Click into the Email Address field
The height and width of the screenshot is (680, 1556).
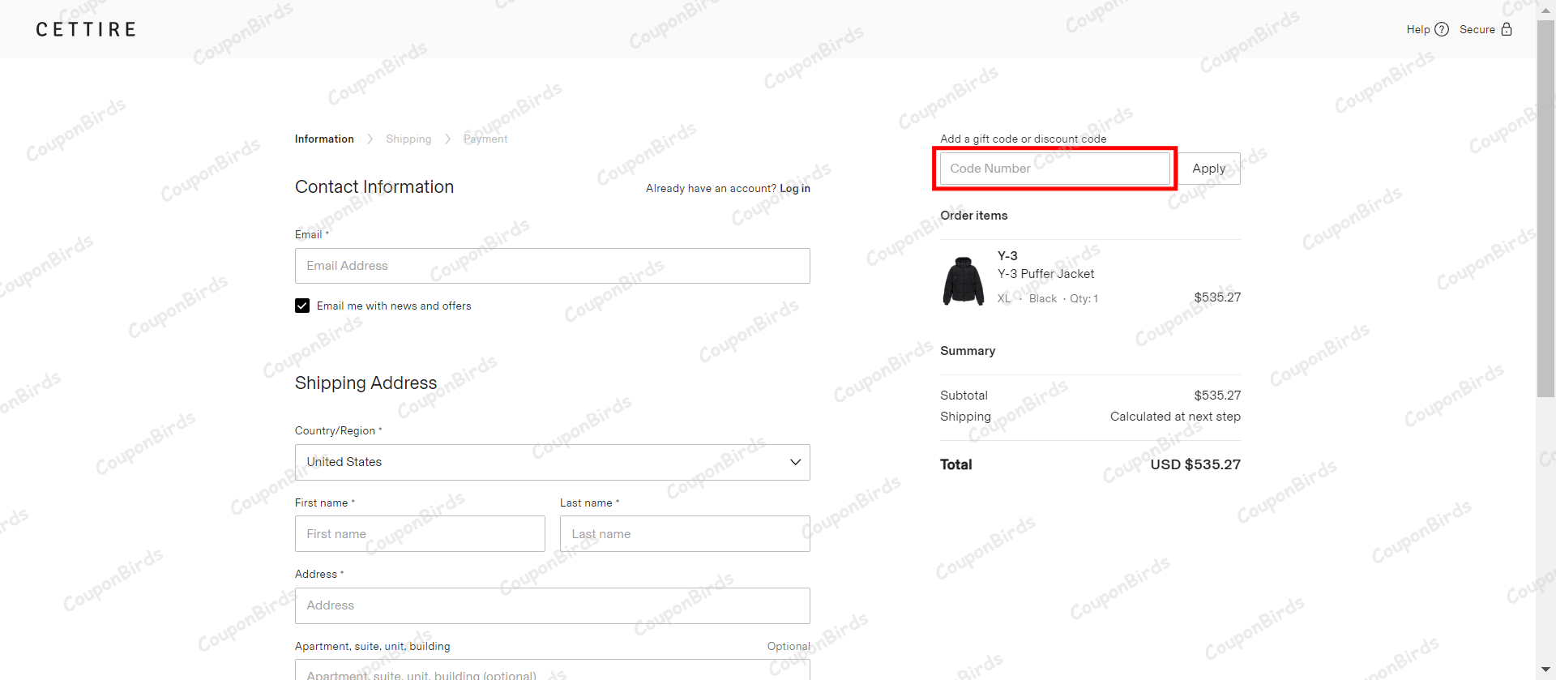click(x=552, y=266)
